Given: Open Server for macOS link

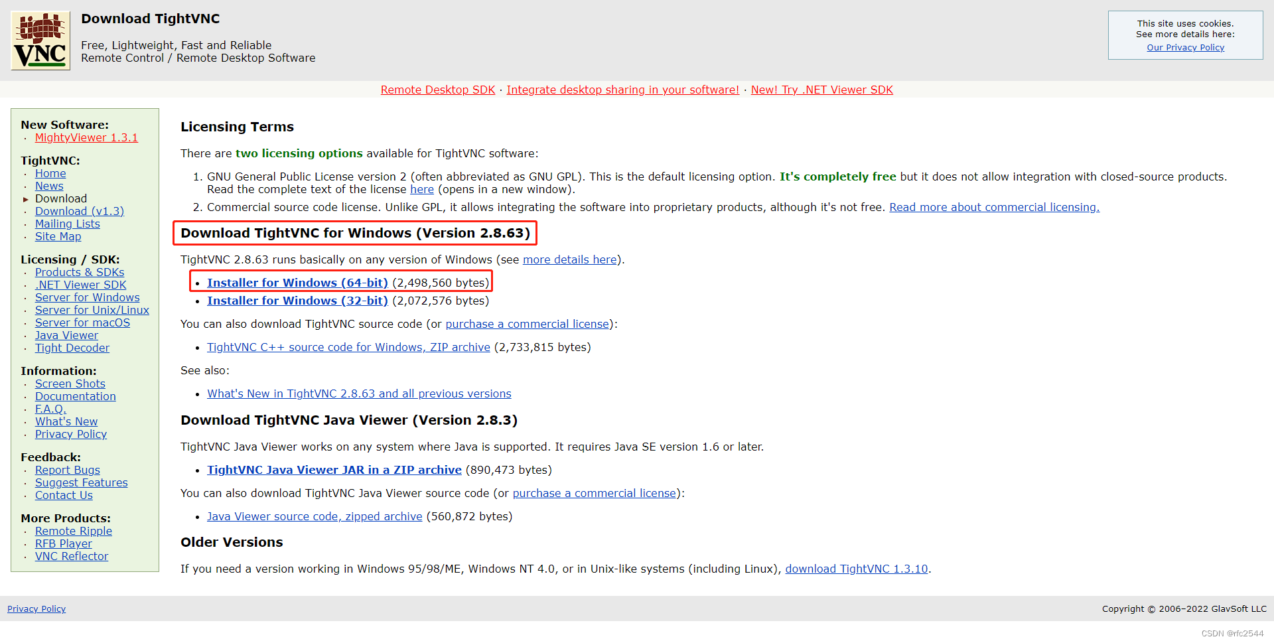Looking at the screenshot, I should (82, 322).
